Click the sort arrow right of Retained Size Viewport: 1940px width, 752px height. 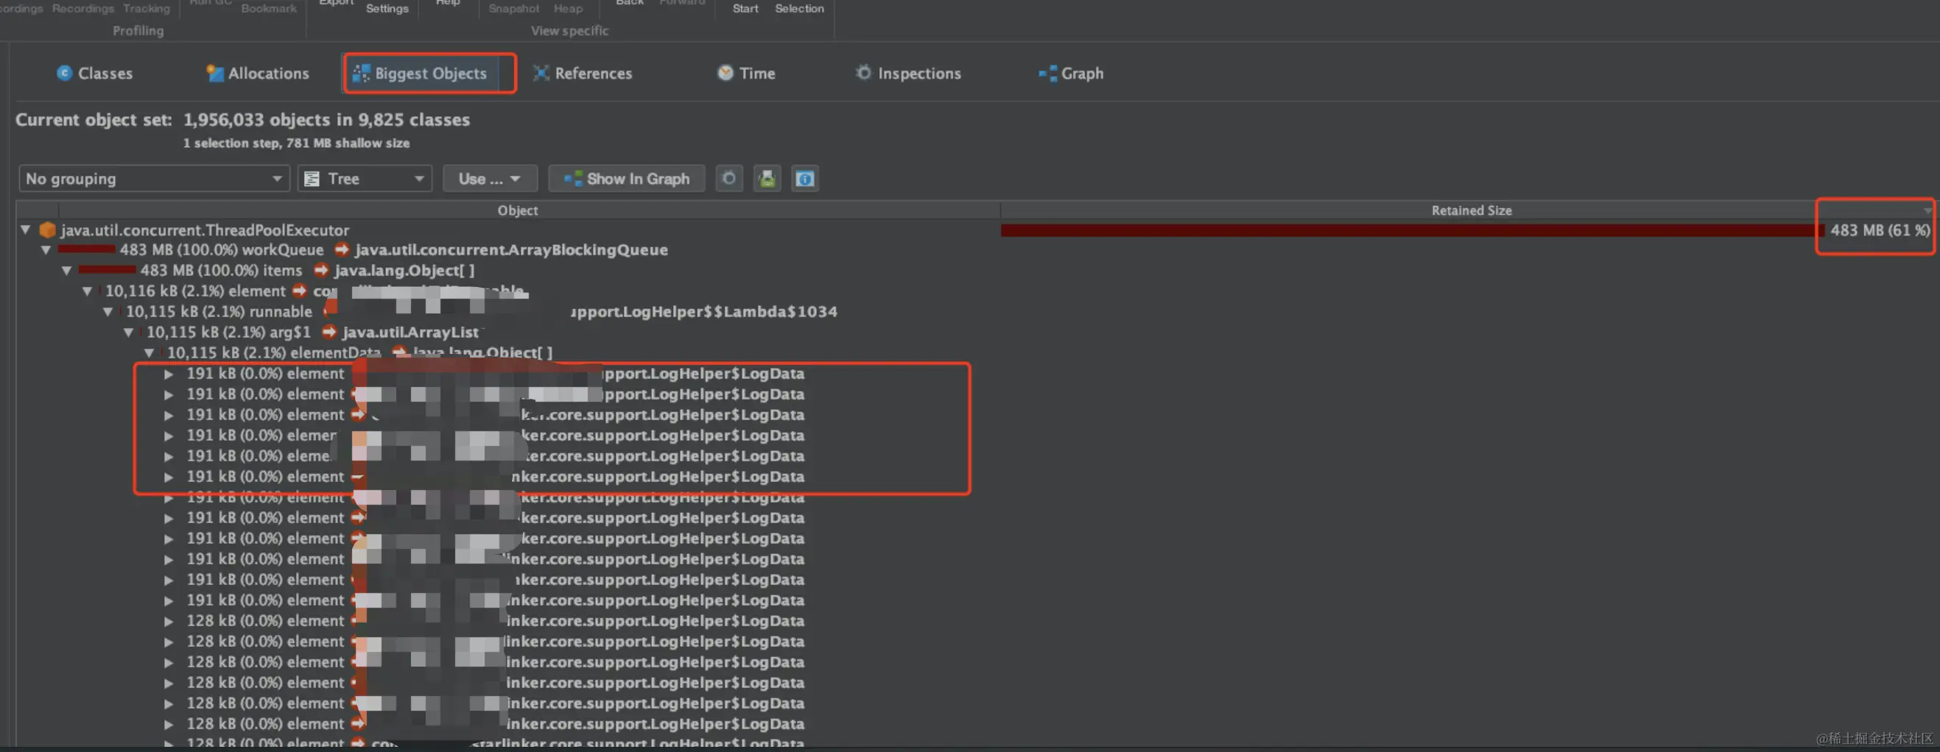pyautogui.click(x=1927, y=210)
